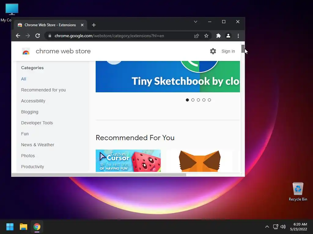Open the News & Weather category
The image size is (313, 234).
(38, 145)
